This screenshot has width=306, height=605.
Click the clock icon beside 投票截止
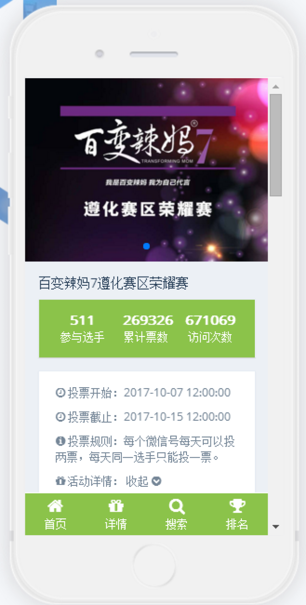coord(61,417)
